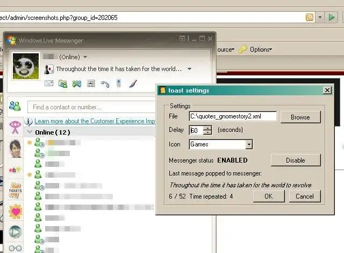Click the key icon next to Options

coord(243,49)
